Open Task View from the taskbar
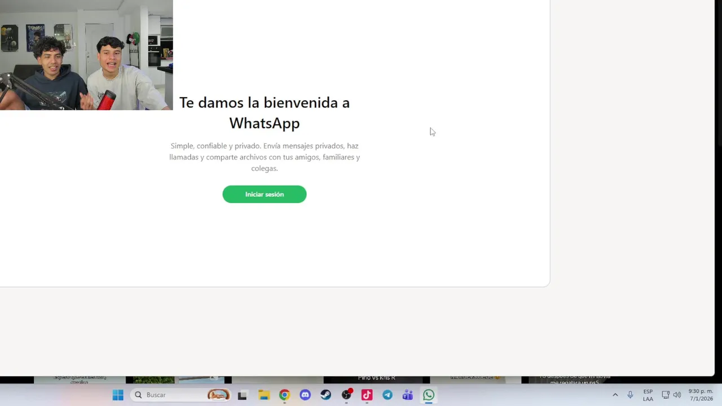 [242, 395]
